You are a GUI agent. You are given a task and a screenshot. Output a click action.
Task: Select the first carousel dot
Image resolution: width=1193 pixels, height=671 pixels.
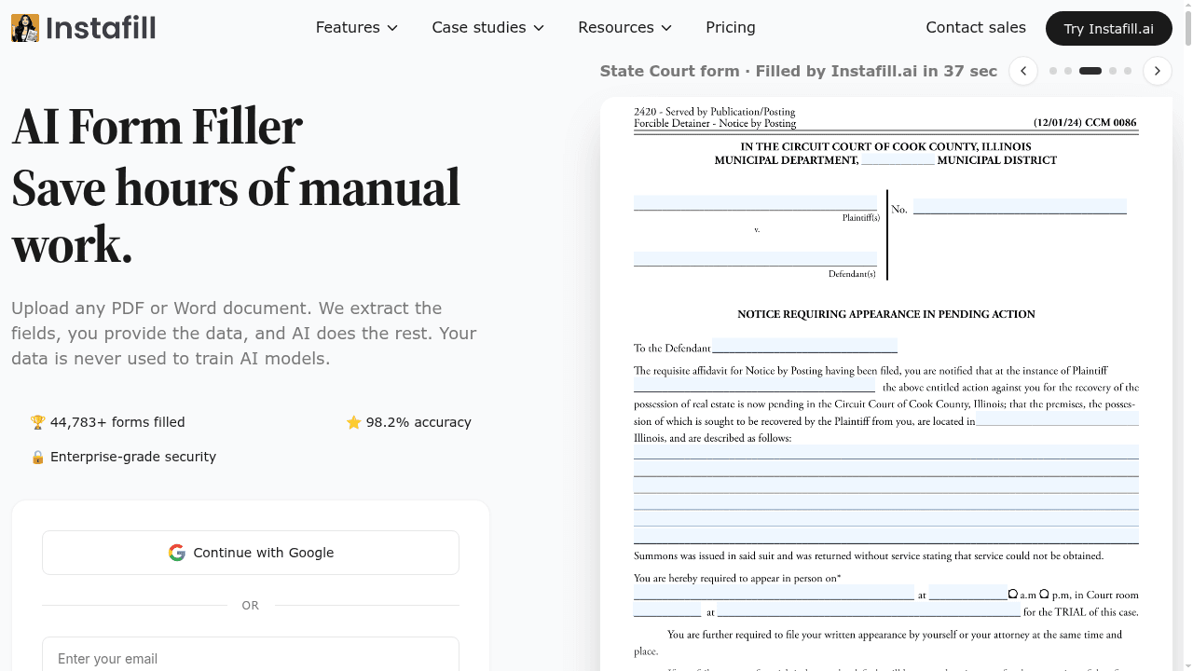pos(1053,71)
